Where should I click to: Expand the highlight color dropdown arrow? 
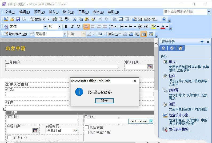(158, 27)
